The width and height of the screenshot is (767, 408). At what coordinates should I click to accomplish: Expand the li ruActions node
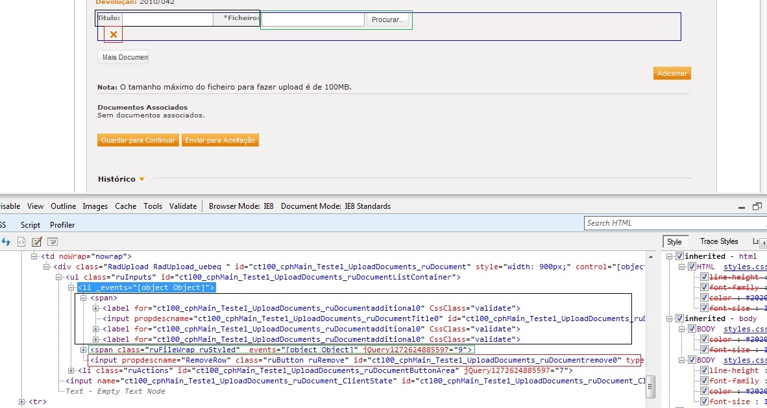point(71,370)
